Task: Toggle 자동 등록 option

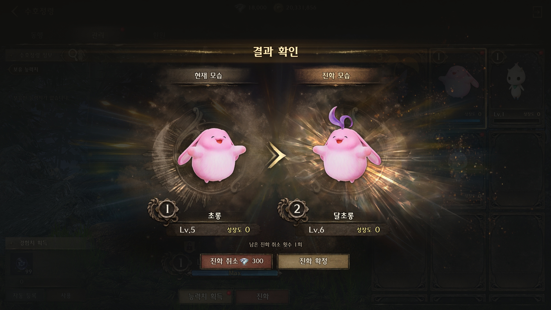Action: [25, 296]
